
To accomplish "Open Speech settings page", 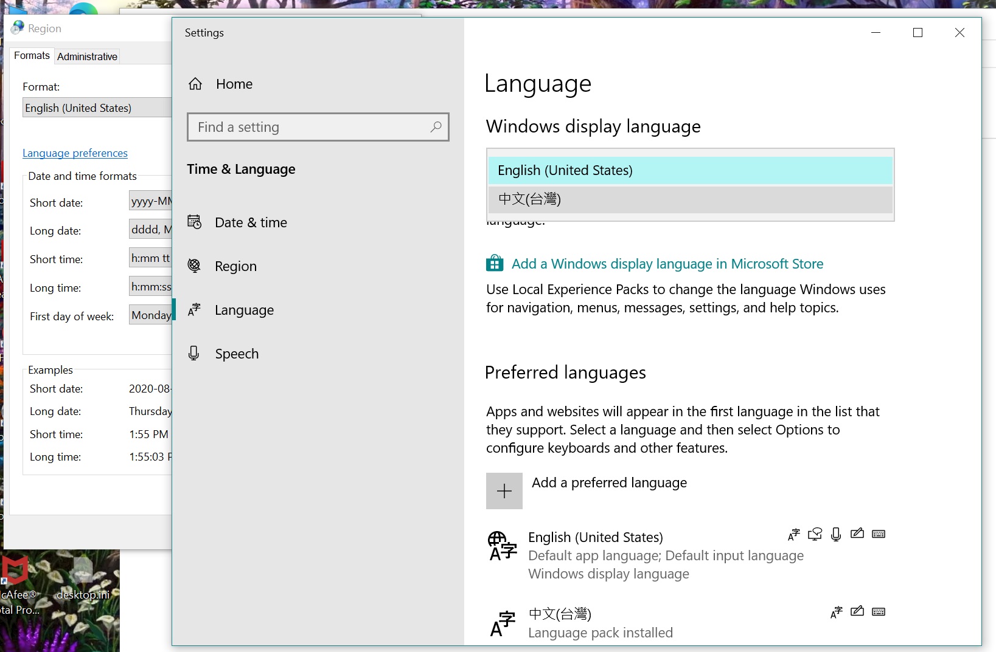I will click(237, 354).
